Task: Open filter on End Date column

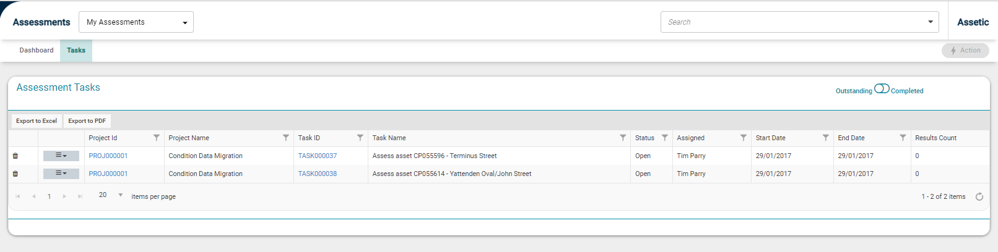Action: 903,138
